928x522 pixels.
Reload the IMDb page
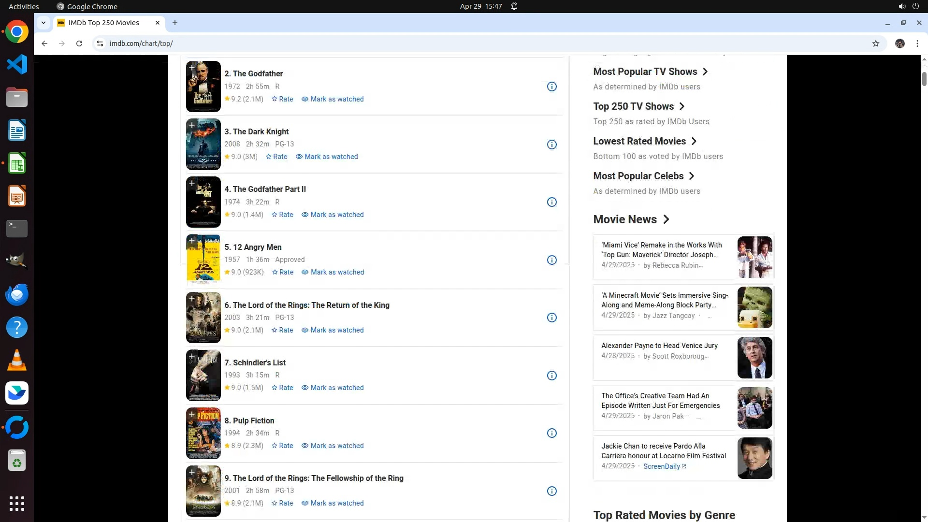(79, 43)
